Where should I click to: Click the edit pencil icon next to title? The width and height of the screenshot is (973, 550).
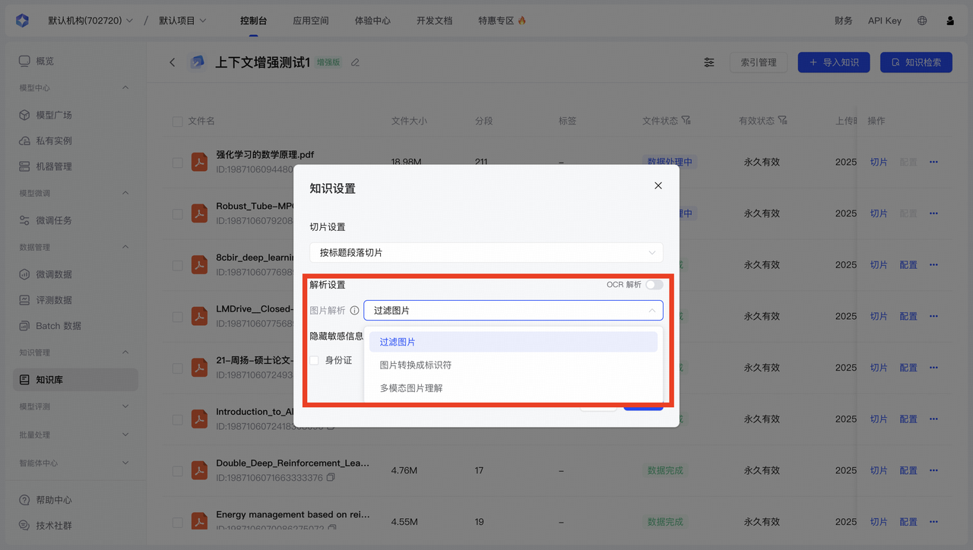pos(355,62)
